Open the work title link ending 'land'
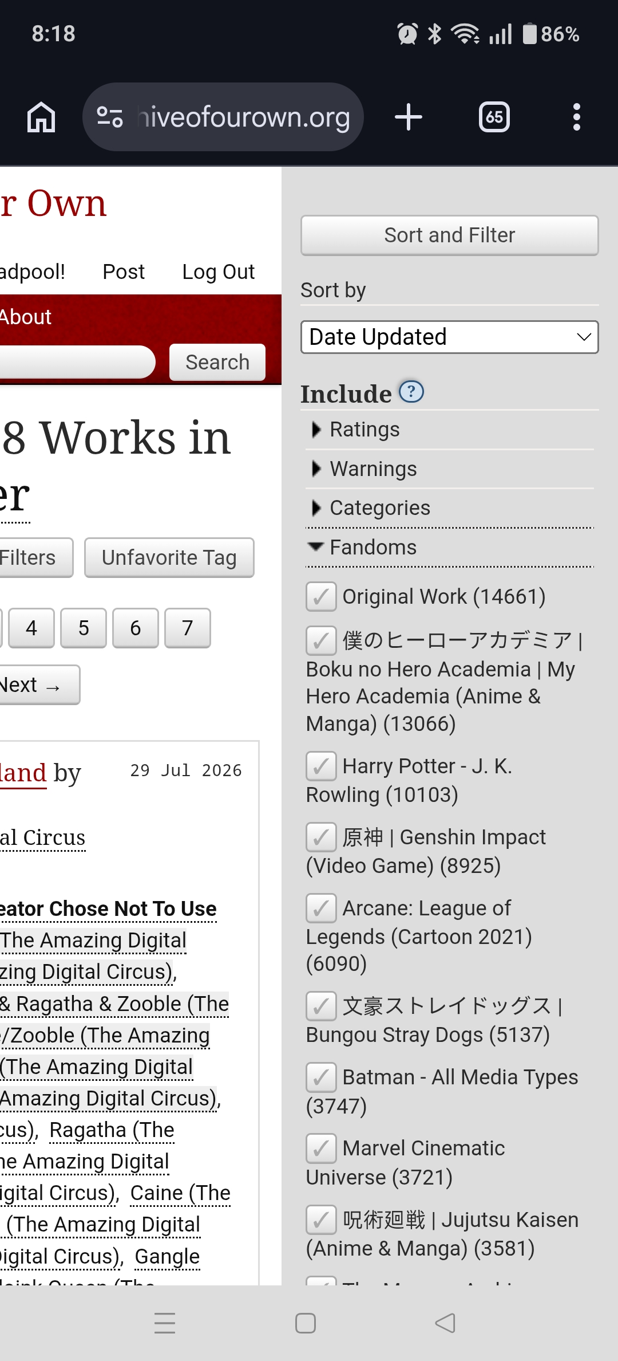 [23, 773]
